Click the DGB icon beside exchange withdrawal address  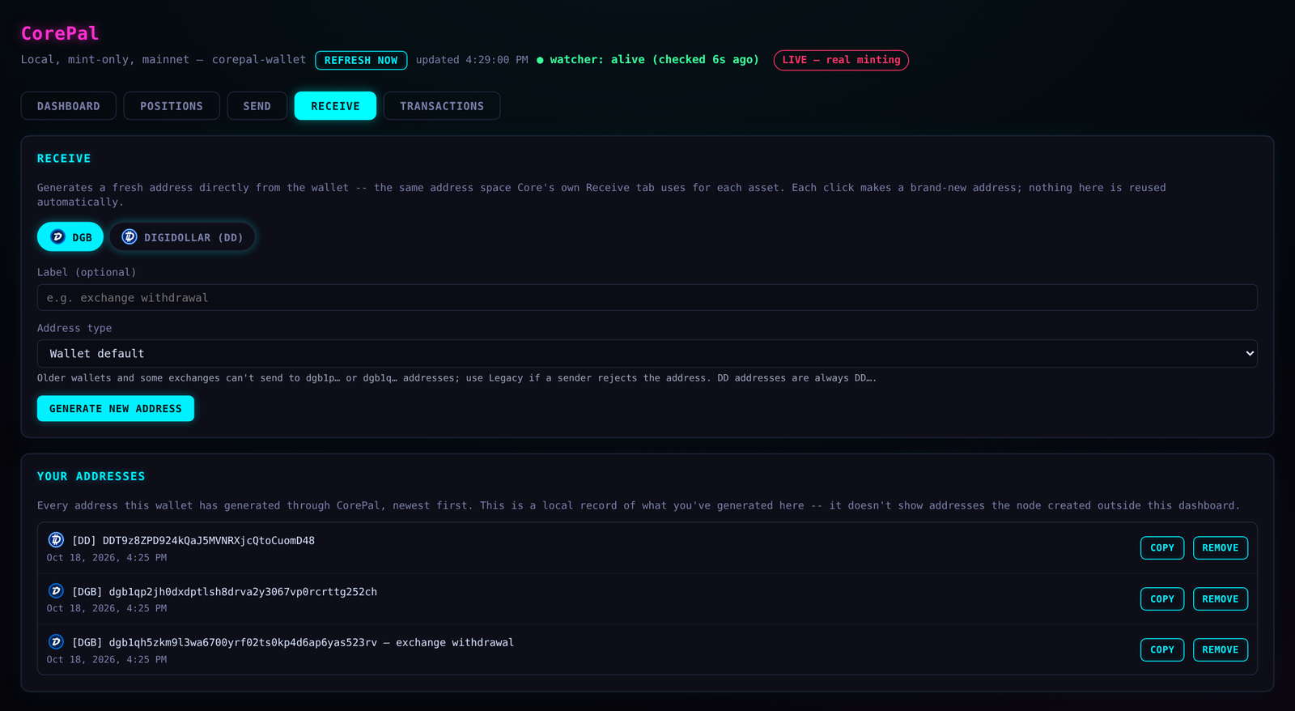pos(56,642)
